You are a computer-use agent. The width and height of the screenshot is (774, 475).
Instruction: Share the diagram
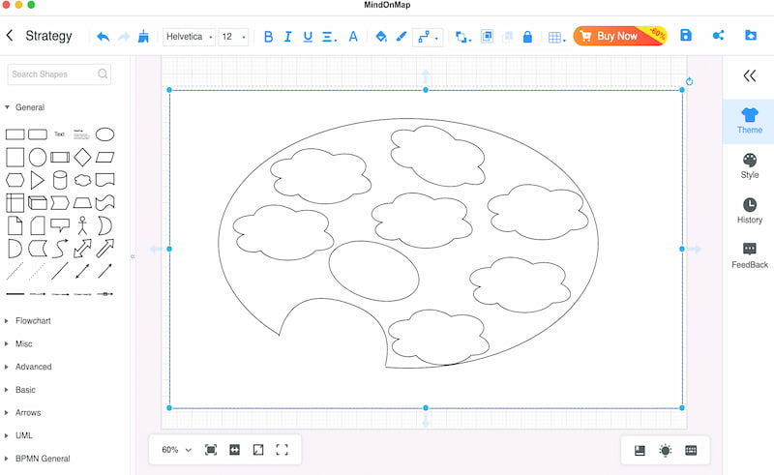[718, 35]
